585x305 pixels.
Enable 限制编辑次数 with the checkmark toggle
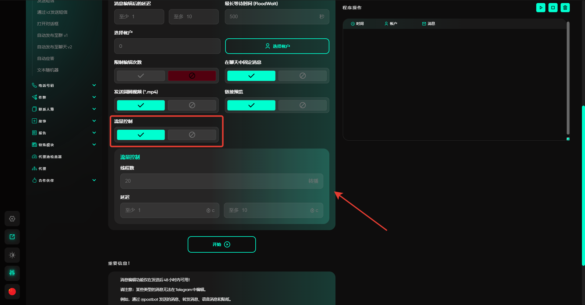pos(141,76)
